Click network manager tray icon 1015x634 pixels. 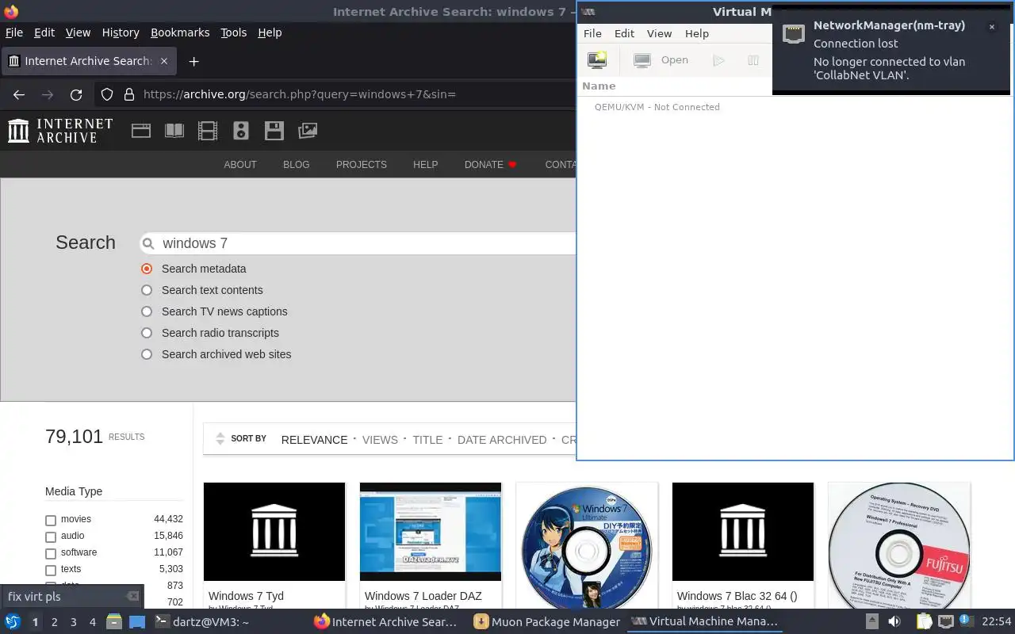tap(945, 622)
